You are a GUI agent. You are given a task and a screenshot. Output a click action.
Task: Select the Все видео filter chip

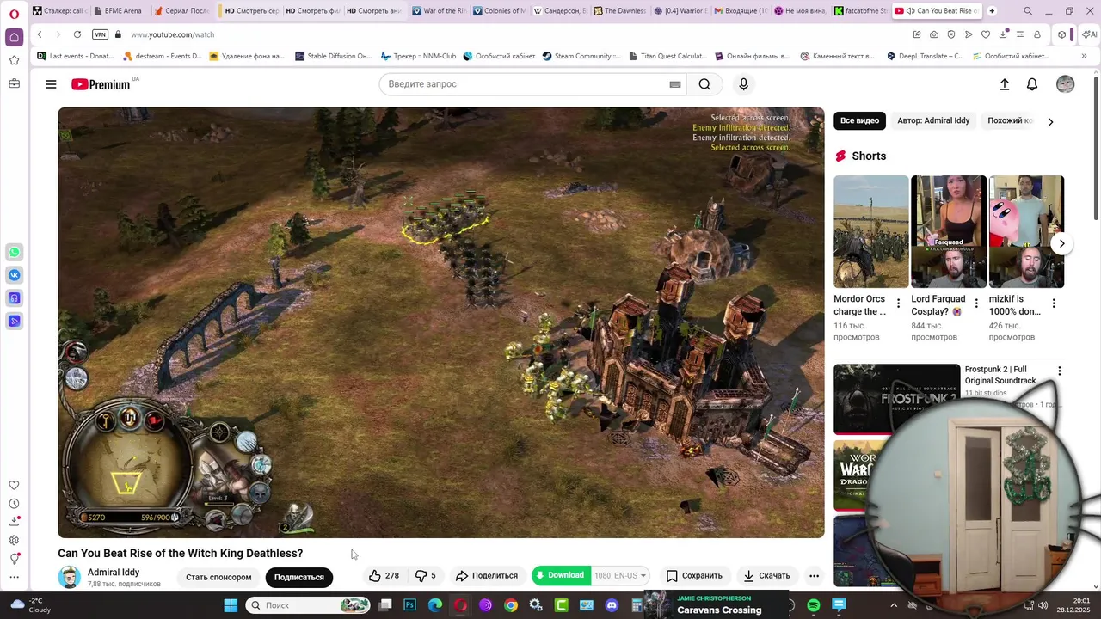coord(859,120)
